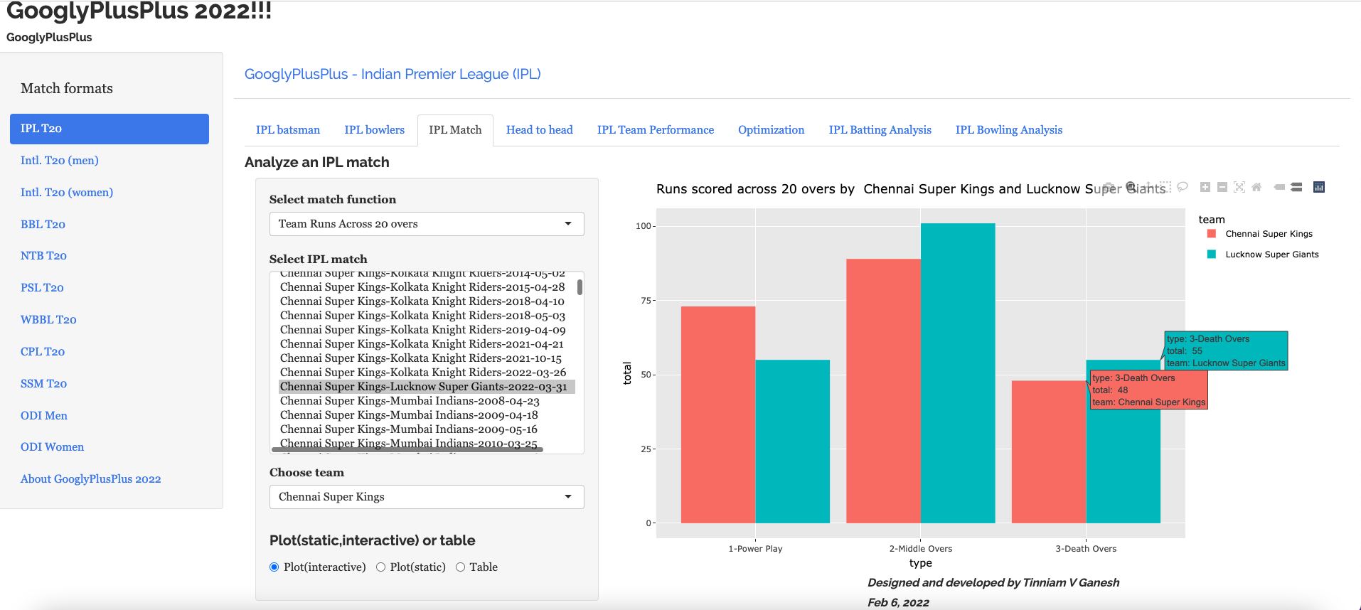This screenshot has width=1361, height=610.
Task: Click the plot zoom-in plus icon
Action: click(x=1205, y=187)
